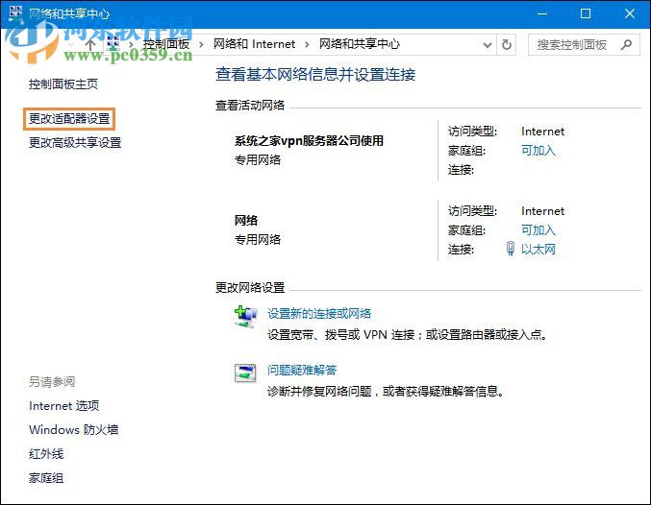The height and width of the screenshot is (505, 651).
Task: Click the 设置新的连接或网络 icon
Action: click(246, 317)
